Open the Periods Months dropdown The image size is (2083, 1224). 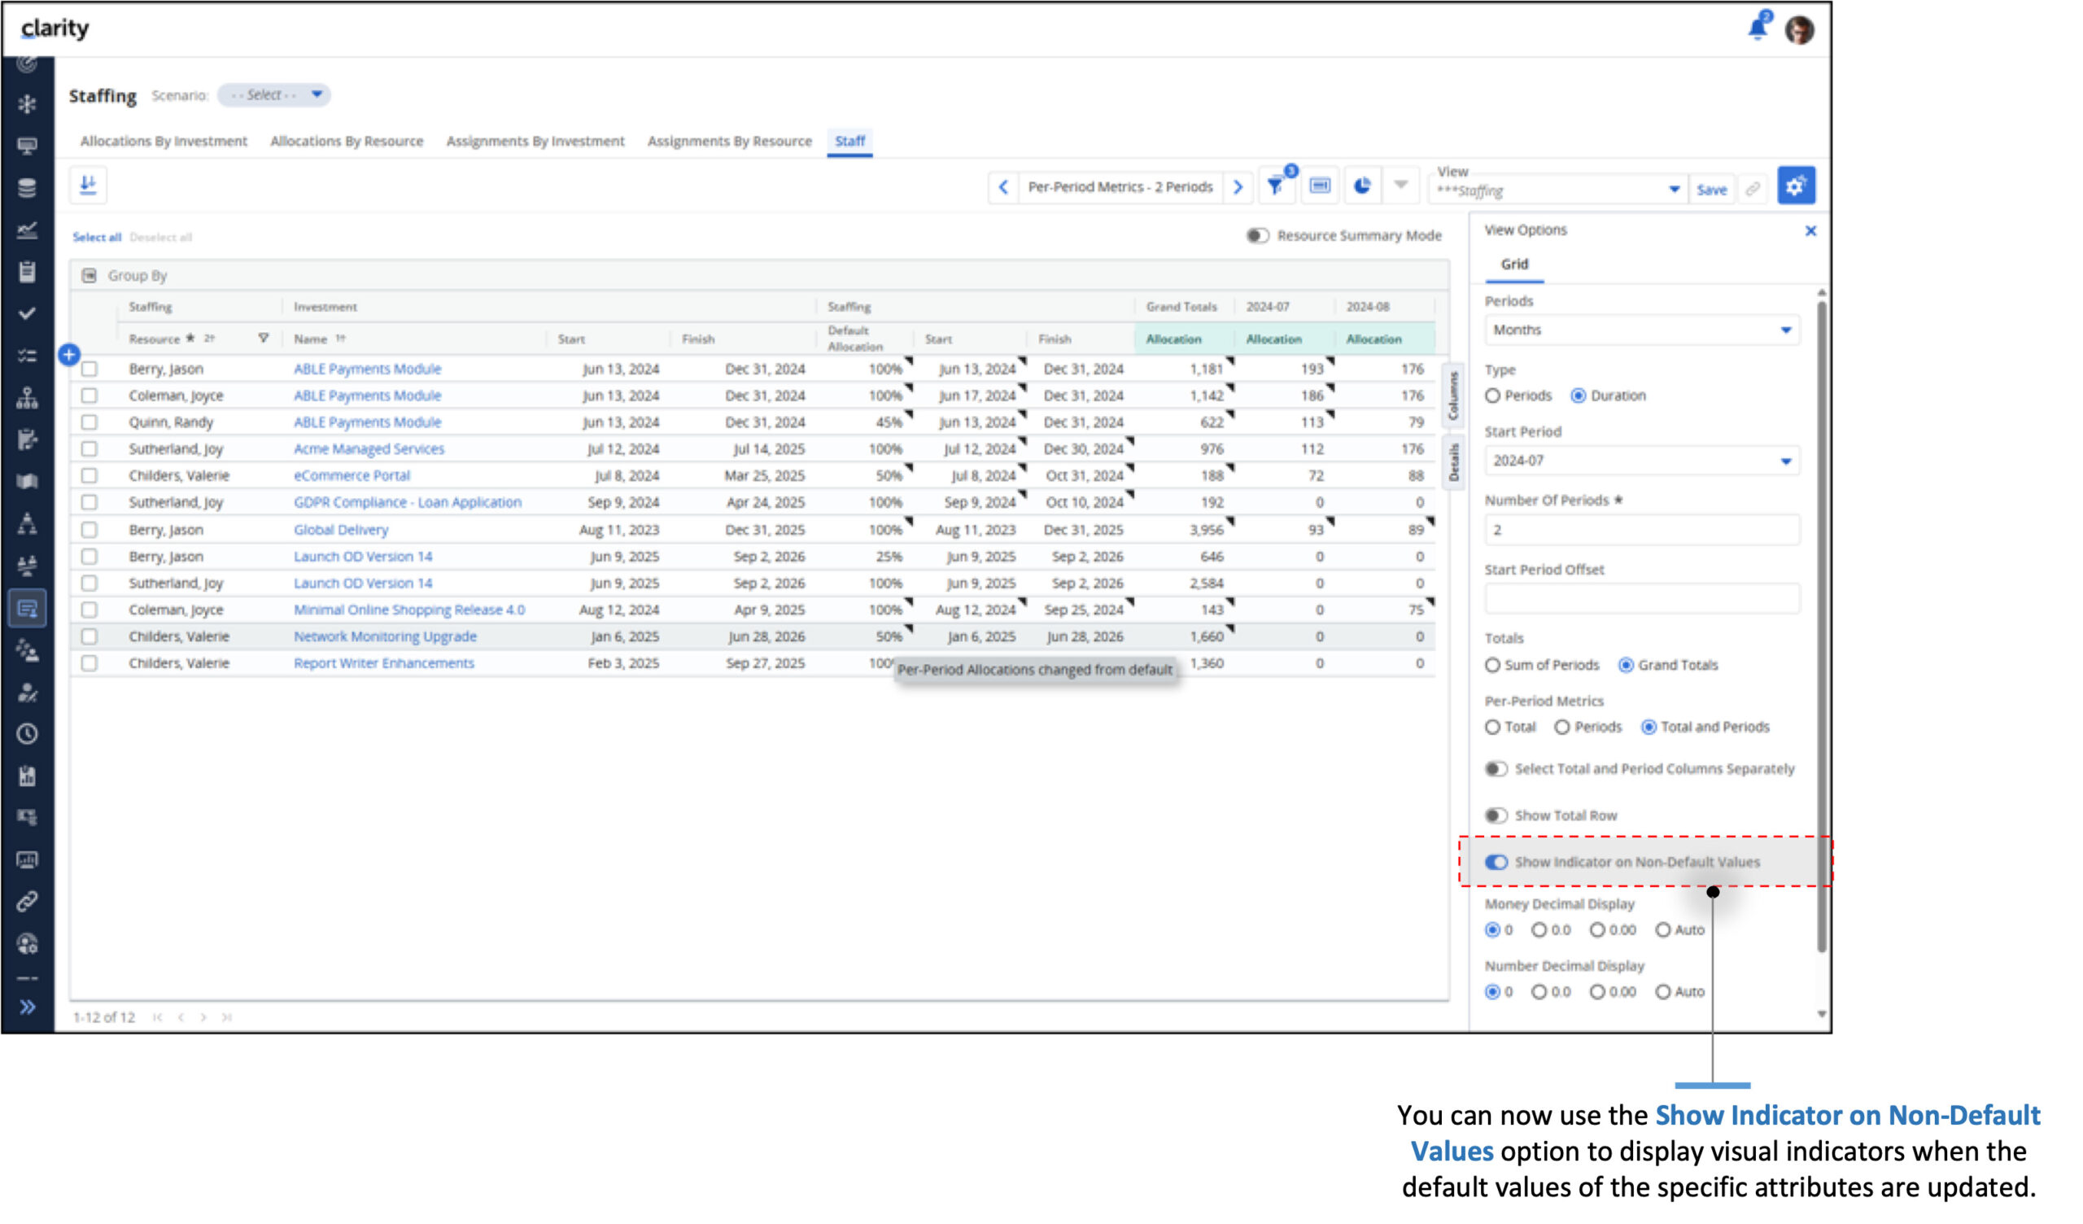(x=1642, y=330)
